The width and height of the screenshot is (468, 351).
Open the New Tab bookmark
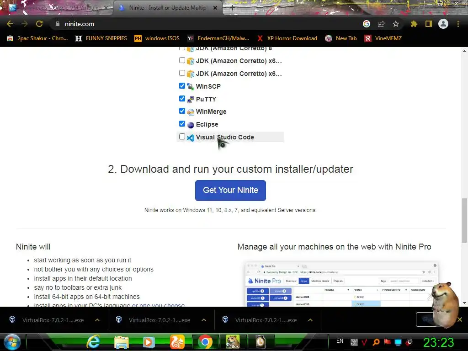(341, 38)
